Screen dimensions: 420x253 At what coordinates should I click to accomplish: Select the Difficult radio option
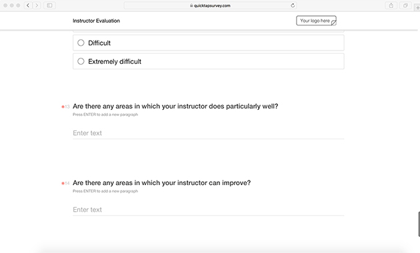coord(81,43)
